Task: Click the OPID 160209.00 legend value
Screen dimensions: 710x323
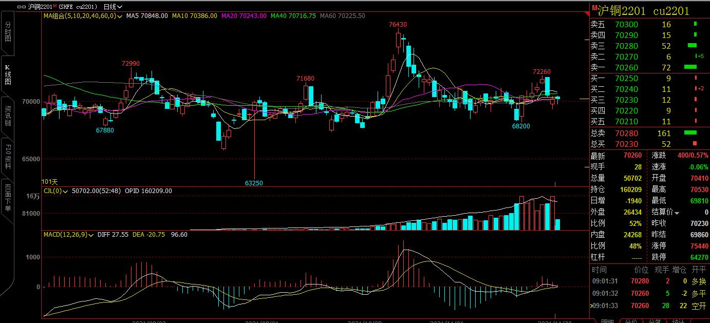Action: [148, 191]
